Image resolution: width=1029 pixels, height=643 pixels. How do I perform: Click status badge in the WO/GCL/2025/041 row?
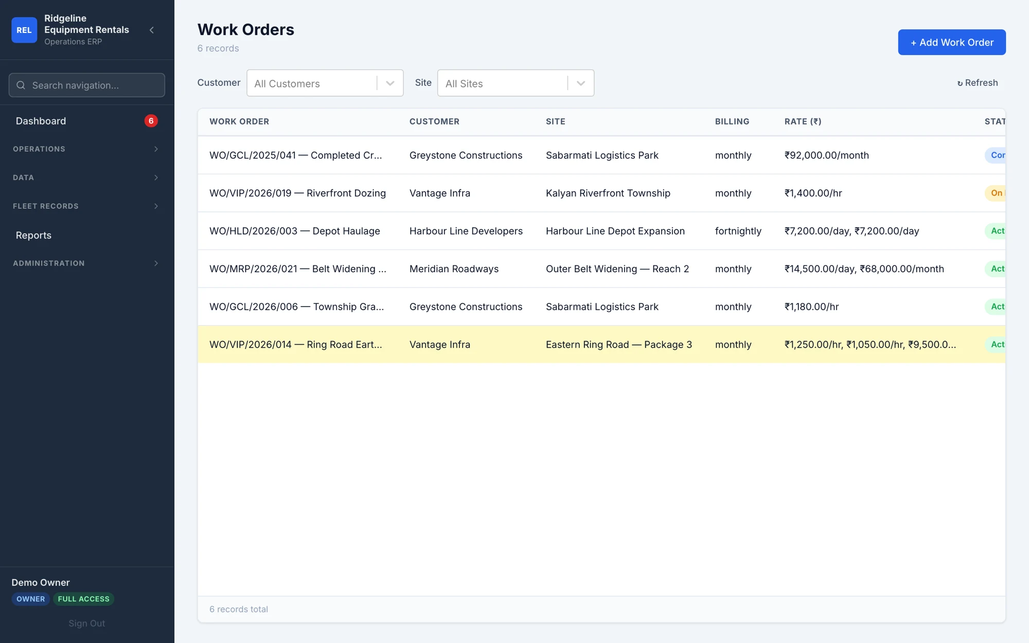coord(995,155)
